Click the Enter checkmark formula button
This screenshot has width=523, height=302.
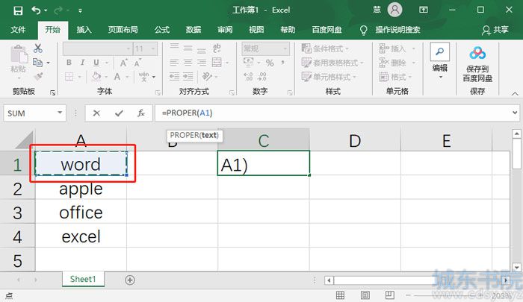pyautogui.click(x=119, y=113)
